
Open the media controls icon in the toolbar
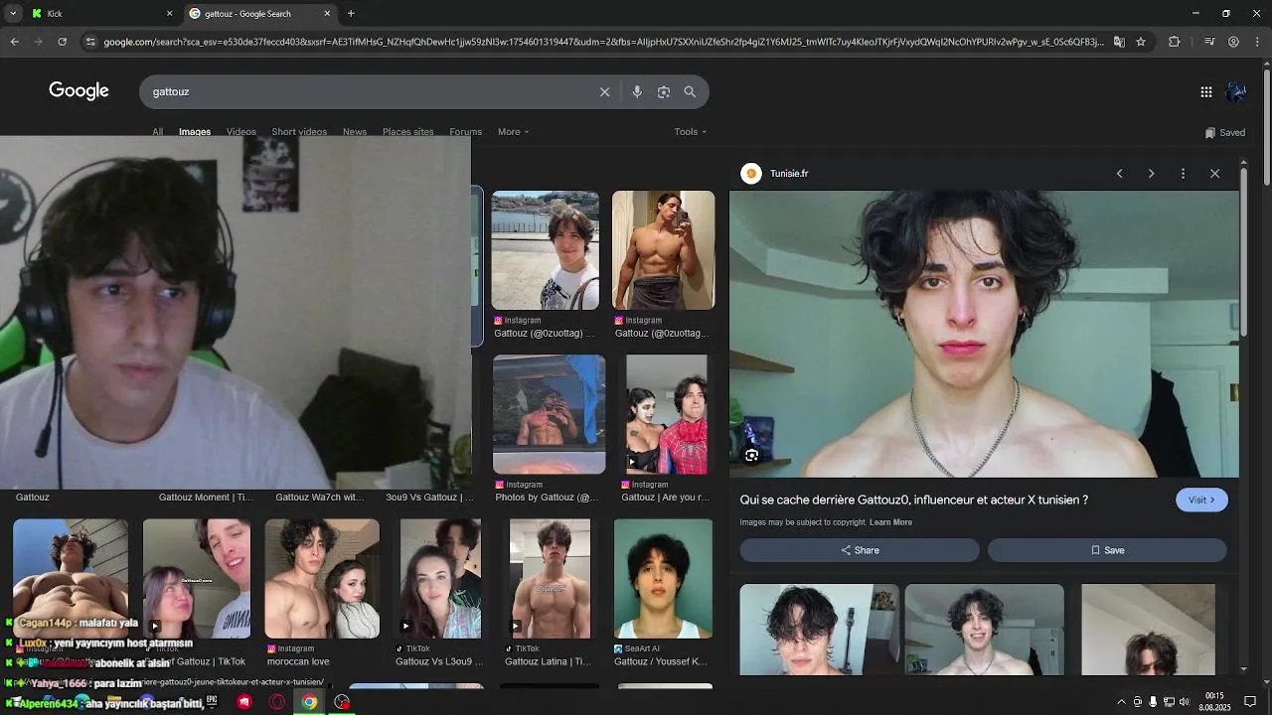(x=1209, y=42)
